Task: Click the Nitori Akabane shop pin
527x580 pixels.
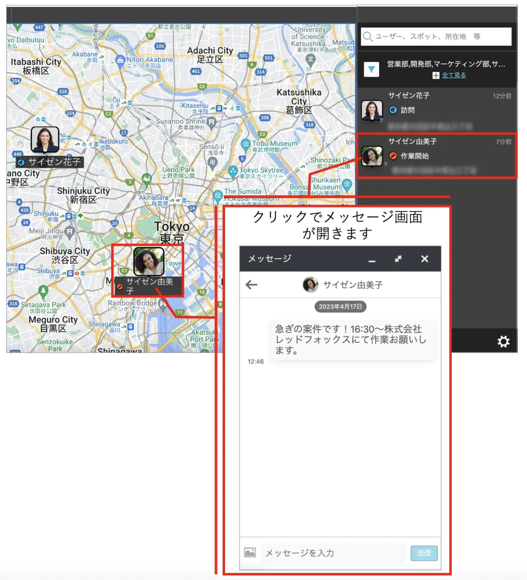Action: tap(120, 61)
